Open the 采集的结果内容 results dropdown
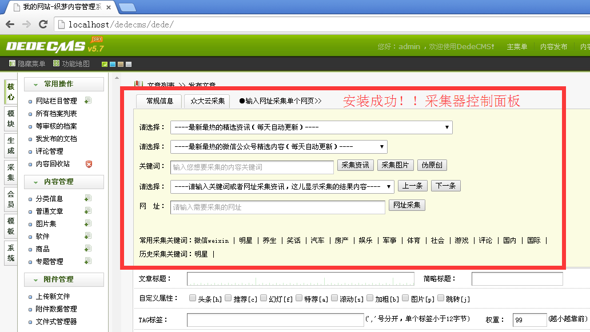This screenshot has height=332, width=590. pyautogui.click(x=282, y=186)
